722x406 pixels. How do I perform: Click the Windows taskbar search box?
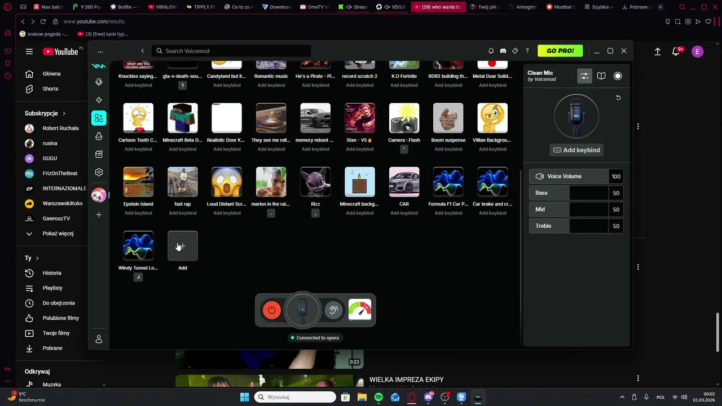click(296, 397)
